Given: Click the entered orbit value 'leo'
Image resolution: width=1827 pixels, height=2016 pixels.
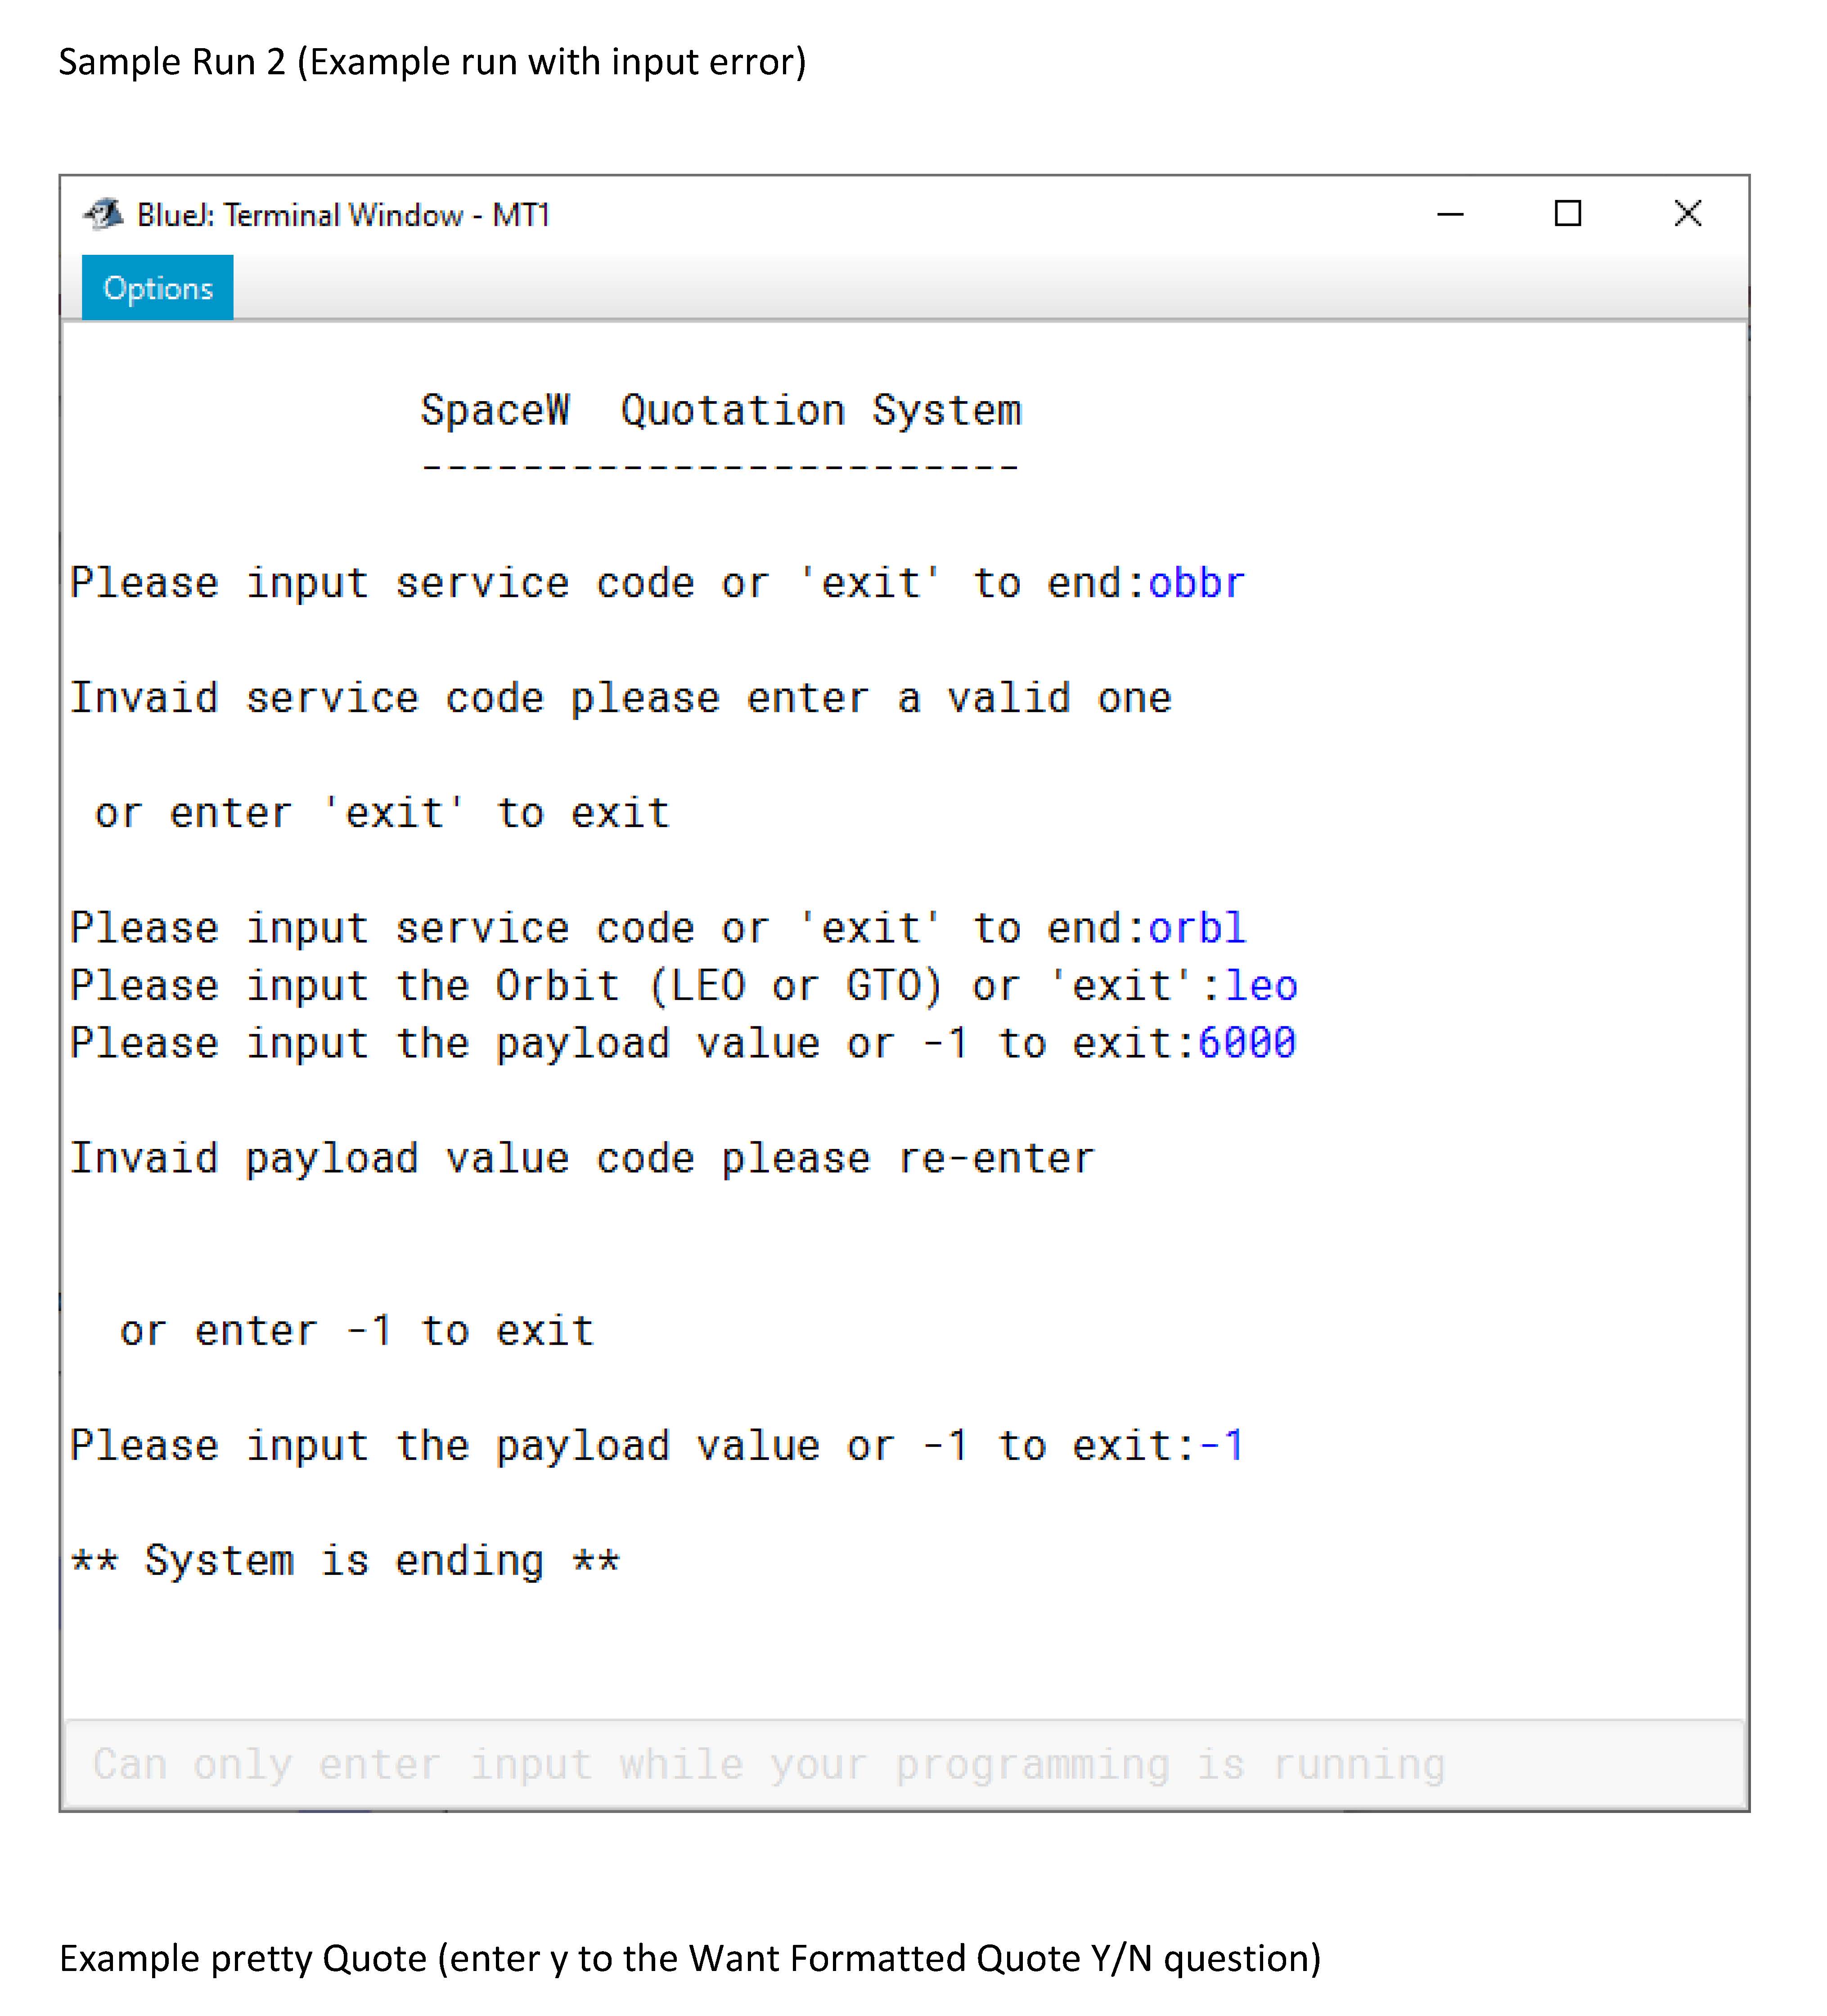Looking at the screenshot, I should coord(1260,986).
